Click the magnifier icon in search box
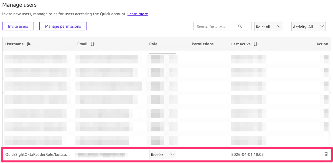Screen dimensions: 333x163 point(240,27)
